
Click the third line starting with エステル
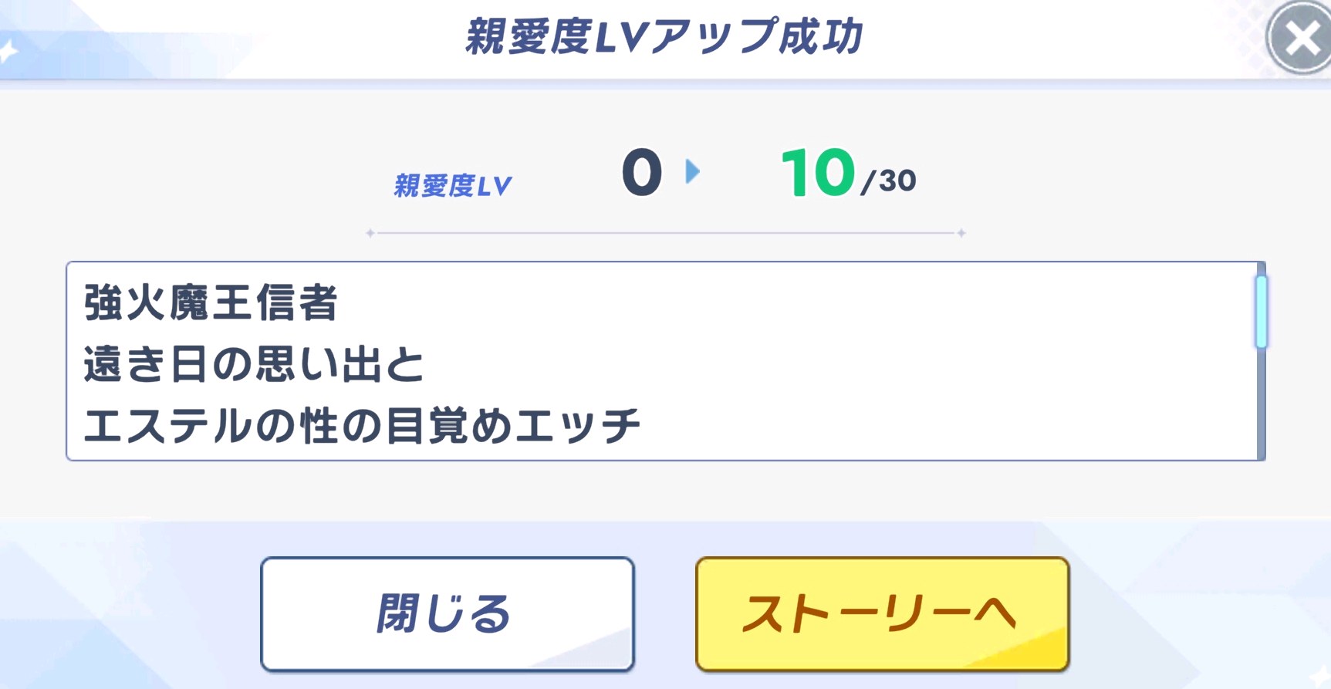click(362, 426)
